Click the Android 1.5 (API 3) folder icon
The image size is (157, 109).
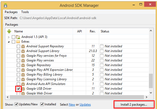pyautogui.click(x=18, y=37)
